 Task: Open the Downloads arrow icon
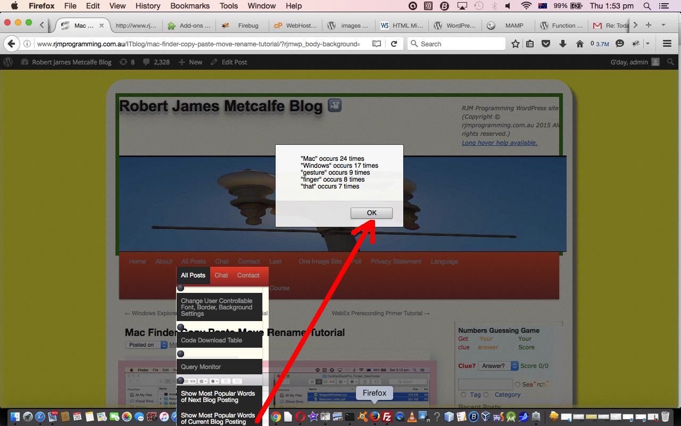click(563, 44)
